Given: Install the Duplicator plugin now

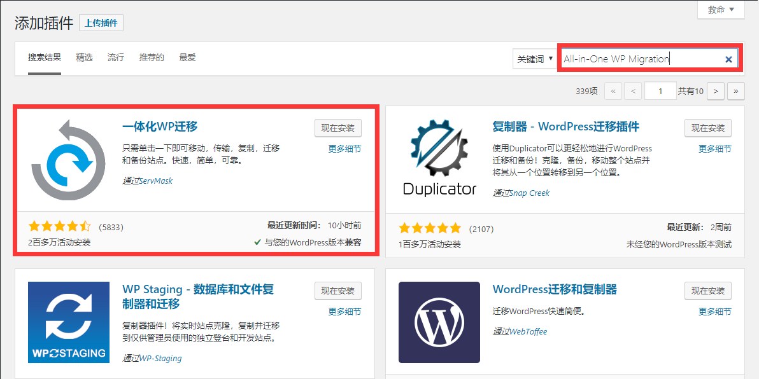Looking at the screenshot, I should [708, 128].
